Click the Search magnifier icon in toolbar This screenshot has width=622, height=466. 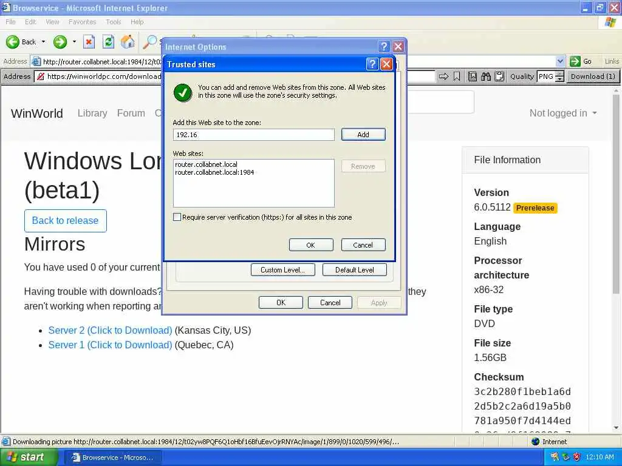(150, 42)
